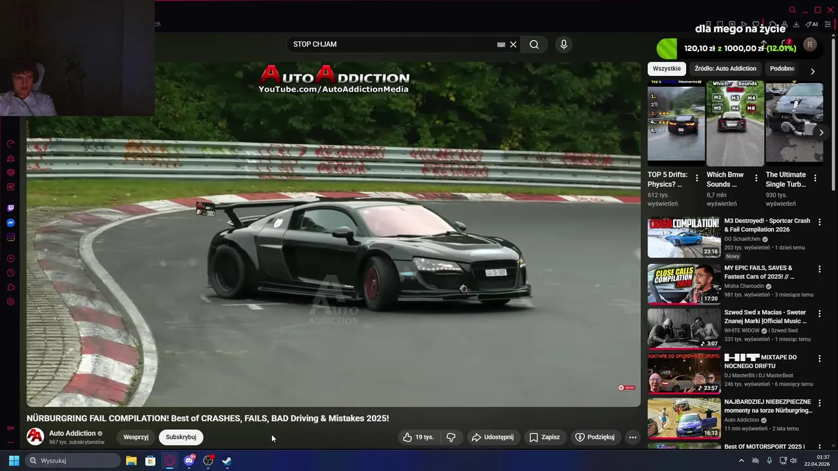Open M3 Destroyed crash compilation title
The width and height of the screenshot is (838, 471).
pyautogui.click(x=767, y=225)
